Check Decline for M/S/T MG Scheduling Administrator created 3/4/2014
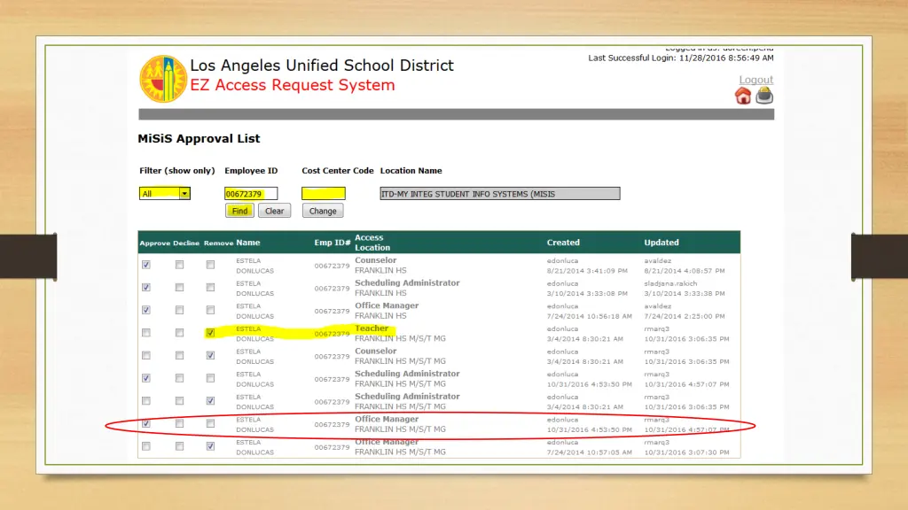The image size is (908, 510). 179,401
